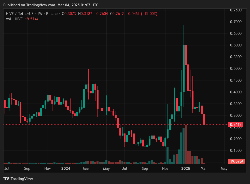
Task: Click the 0.2000 price axis label
Action: (236, 139)
